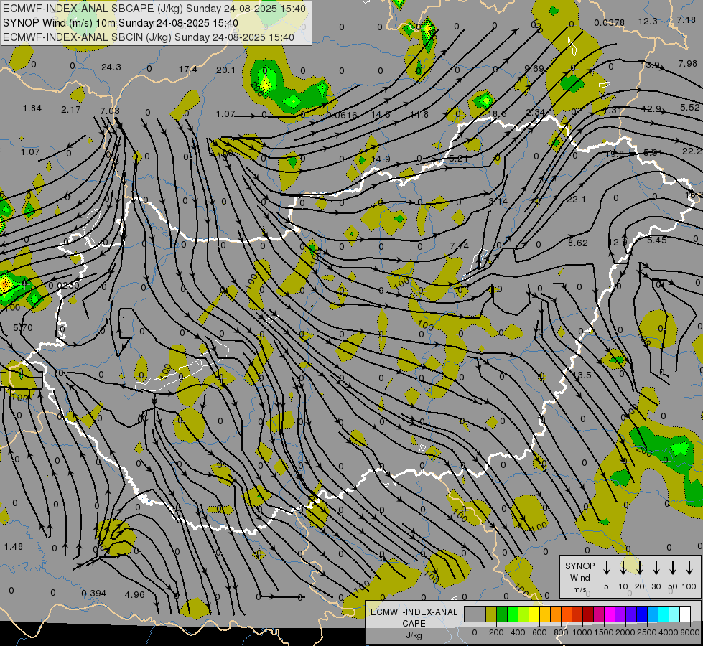The height and width of the screenshot is (646, 703).
Task: Click the map value 7.98
Action: coord(688,64)
